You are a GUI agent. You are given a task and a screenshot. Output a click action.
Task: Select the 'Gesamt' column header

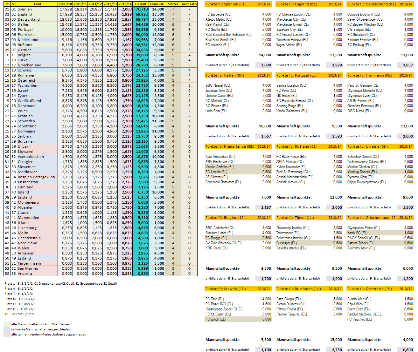(x=141, y=4)
